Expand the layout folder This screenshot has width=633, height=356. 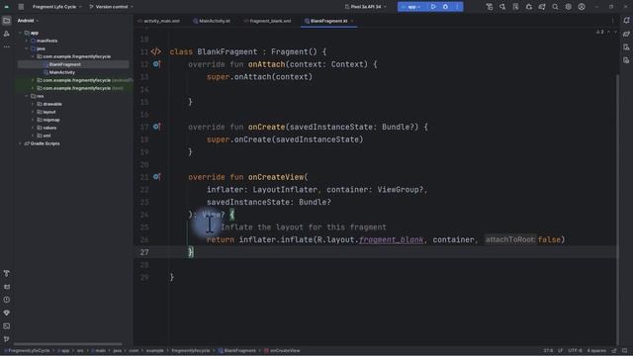click(x=33, y=112)
